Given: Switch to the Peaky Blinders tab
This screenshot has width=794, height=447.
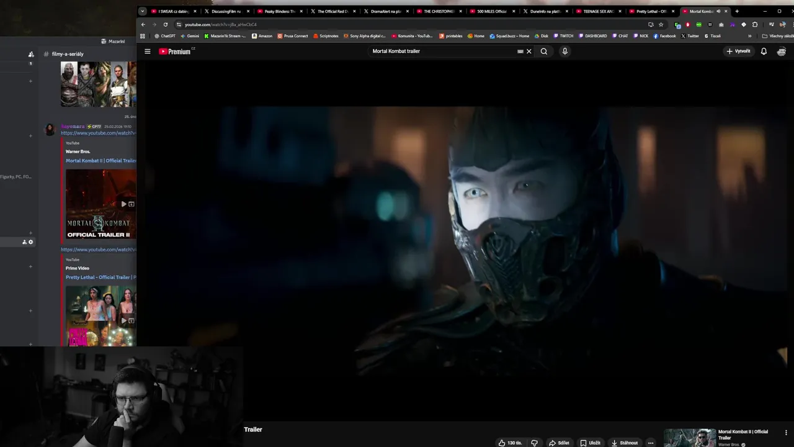Looking at the screenshot, I should tap(280, 11).
